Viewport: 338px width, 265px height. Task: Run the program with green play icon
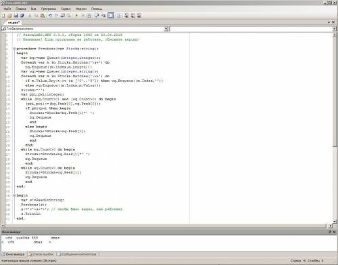76,16
